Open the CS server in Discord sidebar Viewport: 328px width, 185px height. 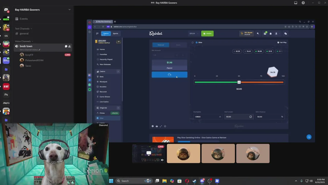(6, 36)
